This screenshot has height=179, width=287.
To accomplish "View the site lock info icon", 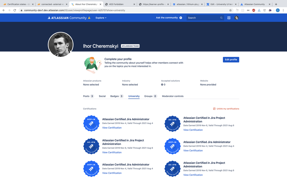I will 21,10.
